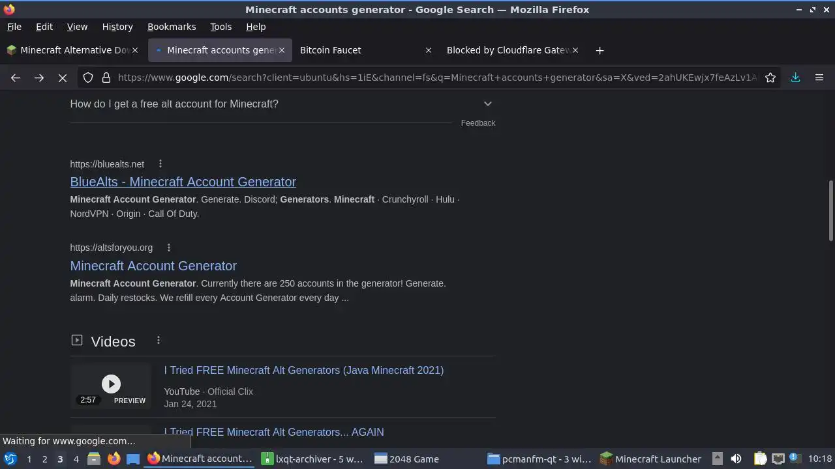835x469 pixels.
Task: Close the Minecraft Alternative Download tab
Action: pos(135,50)
